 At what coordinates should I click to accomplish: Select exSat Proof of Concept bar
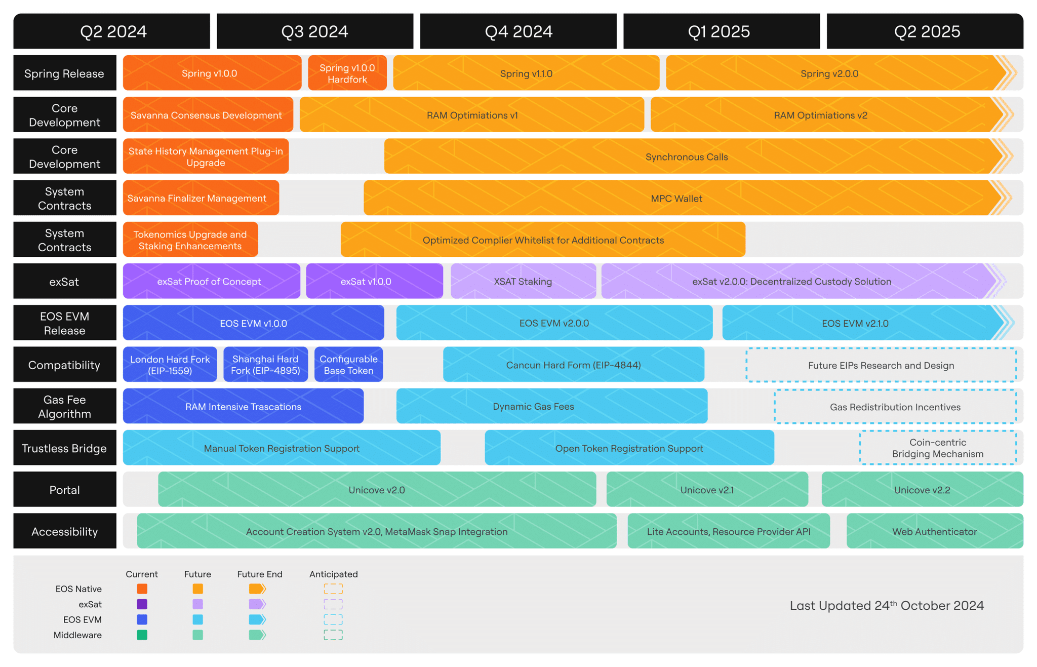point(212,282)
